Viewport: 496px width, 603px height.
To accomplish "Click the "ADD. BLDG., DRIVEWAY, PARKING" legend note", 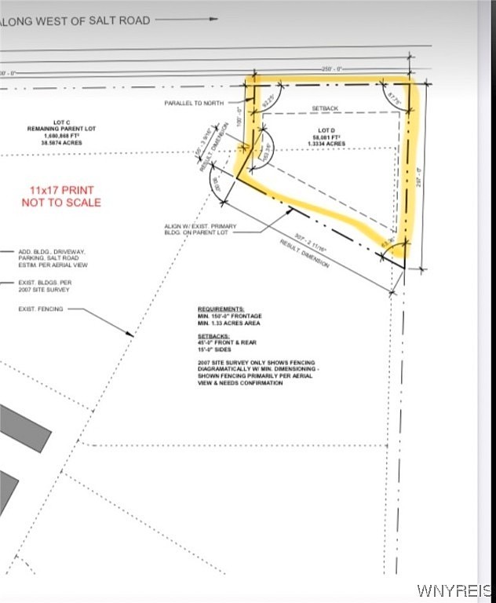I will pos(53,258).
